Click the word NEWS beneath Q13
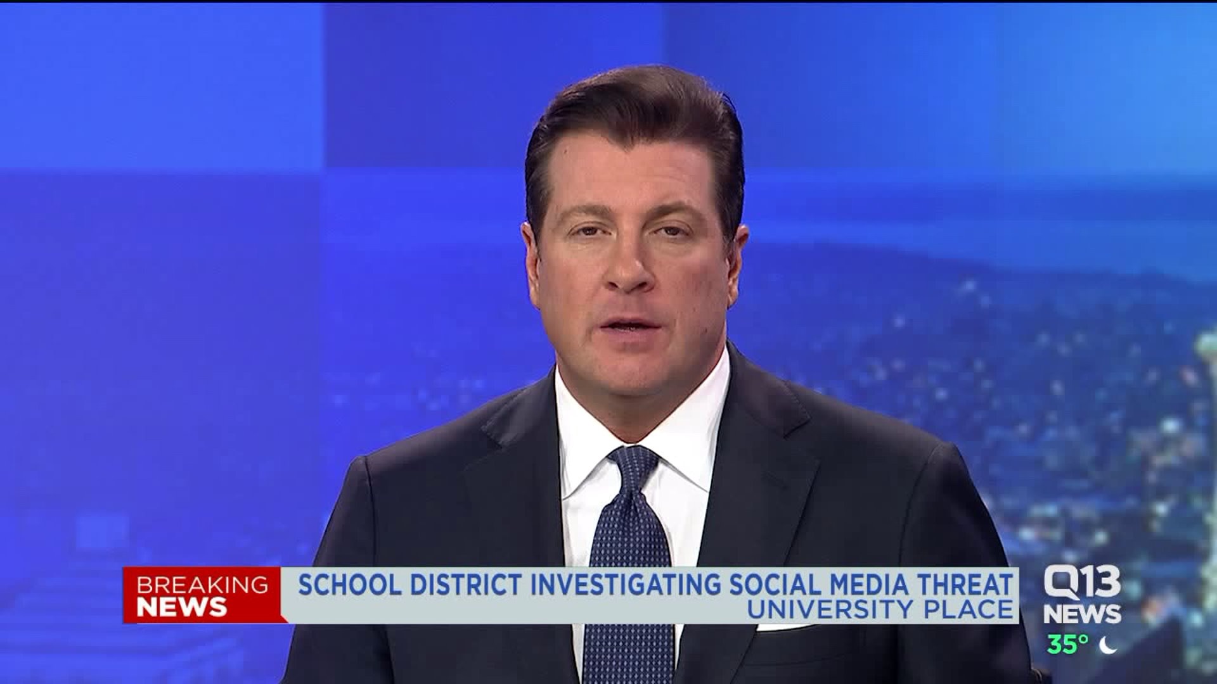Image resolution: width=1217 pixels, height=684 pixels. click(x=1082, y=614)
